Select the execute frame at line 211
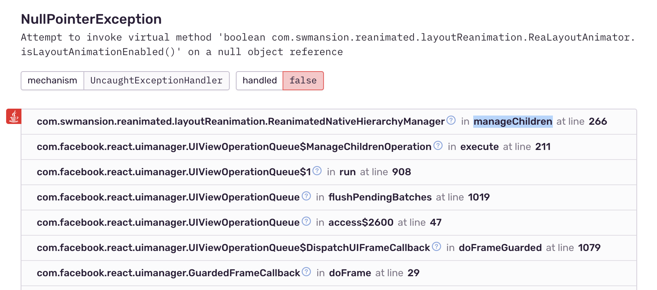 point(479,147)
